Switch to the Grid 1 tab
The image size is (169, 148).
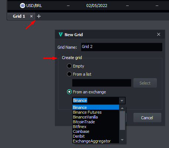point(19,16)
